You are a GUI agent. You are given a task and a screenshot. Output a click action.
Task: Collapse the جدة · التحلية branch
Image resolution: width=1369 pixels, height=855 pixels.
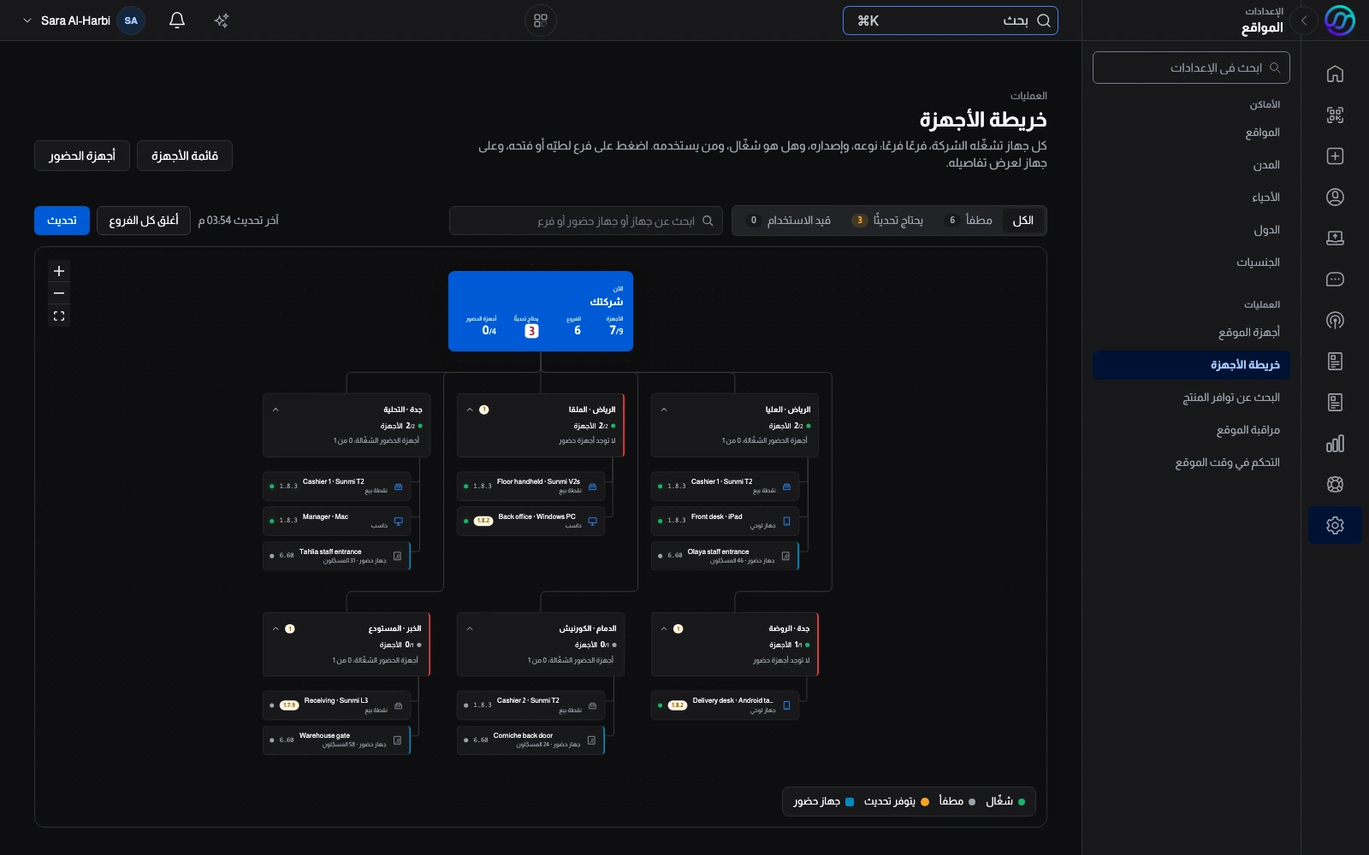pos(276,410)
